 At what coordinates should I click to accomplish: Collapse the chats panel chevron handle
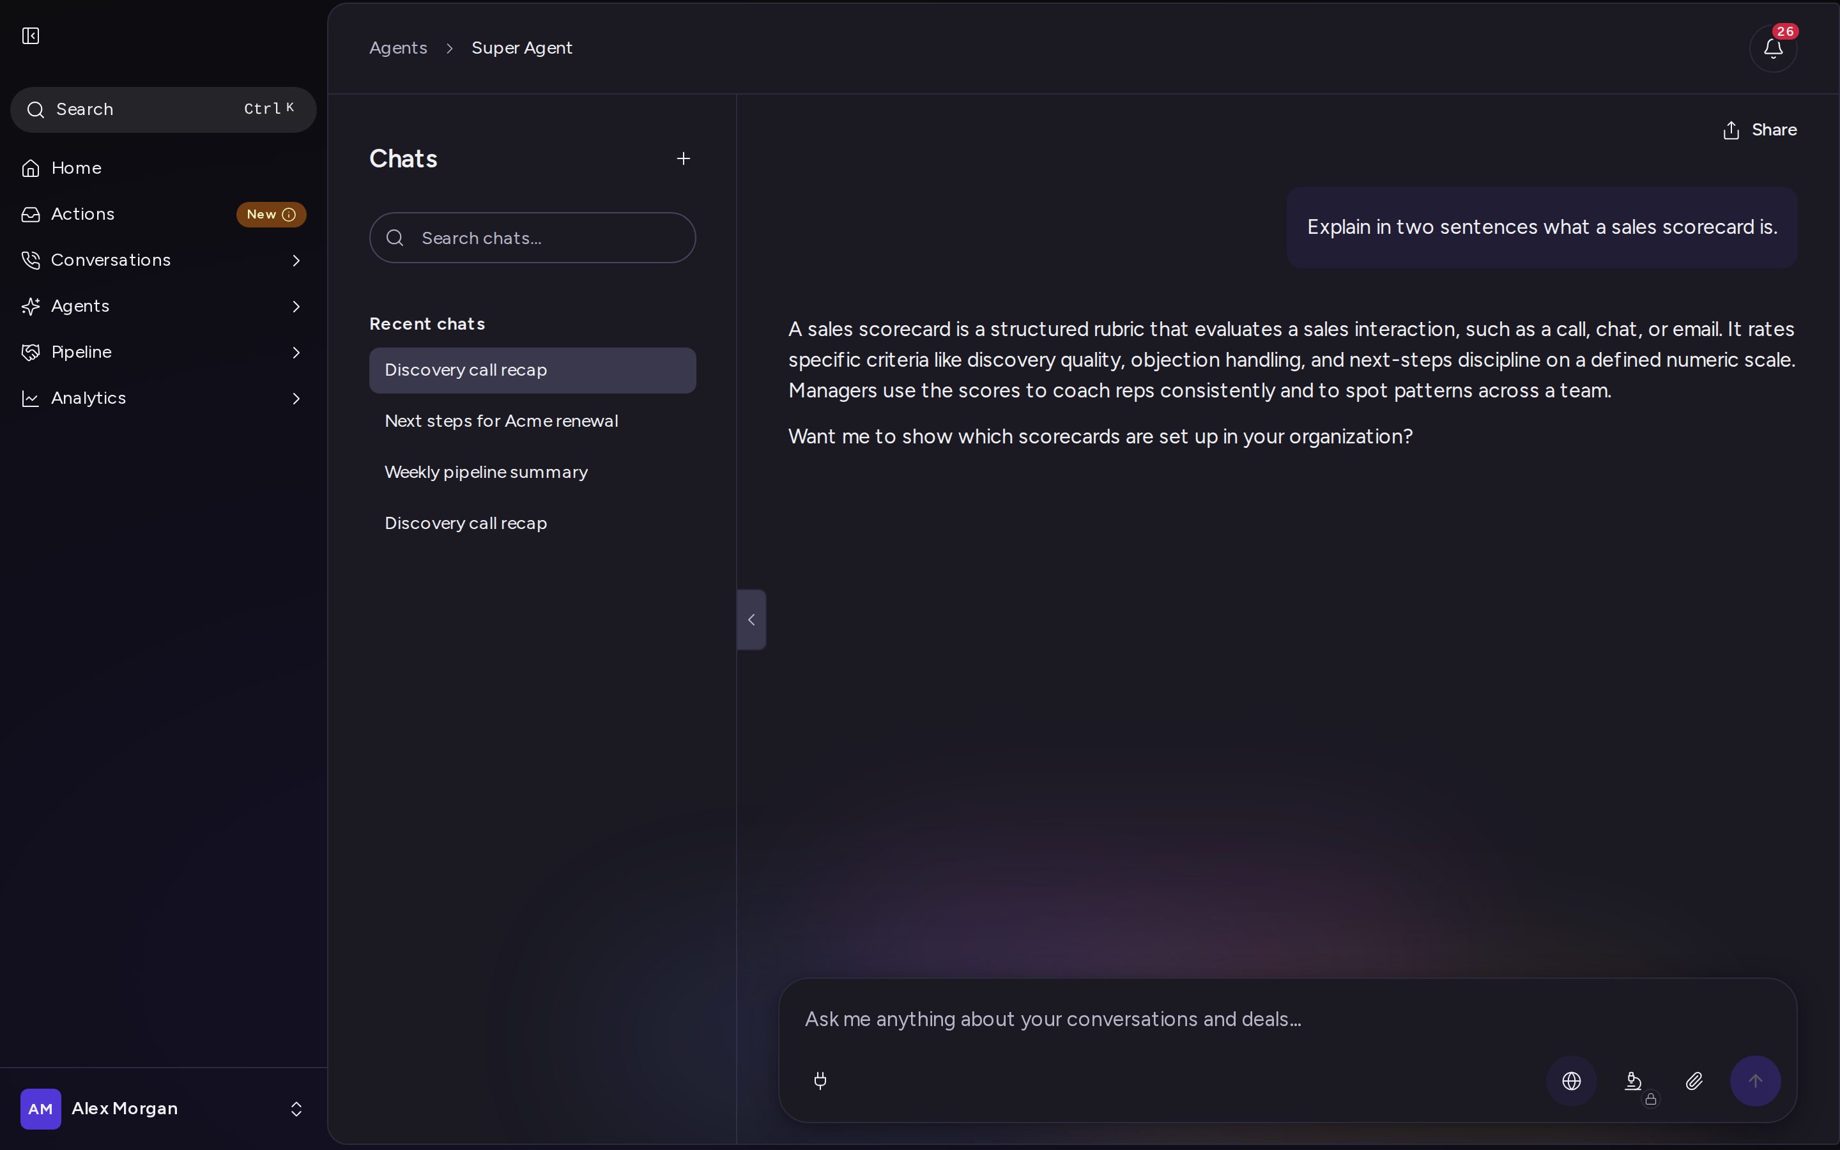coord(751,620)
